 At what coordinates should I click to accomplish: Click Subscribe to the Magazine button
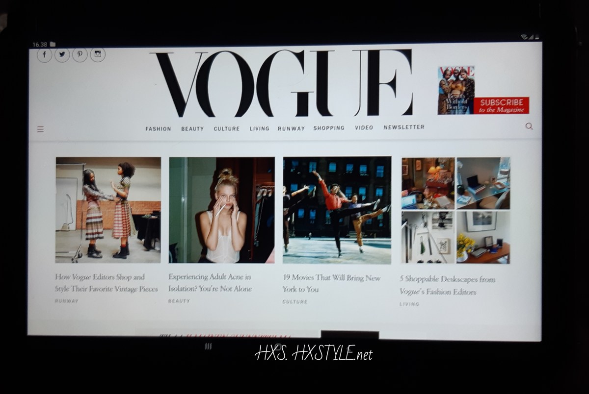click(x=501, y=105)
